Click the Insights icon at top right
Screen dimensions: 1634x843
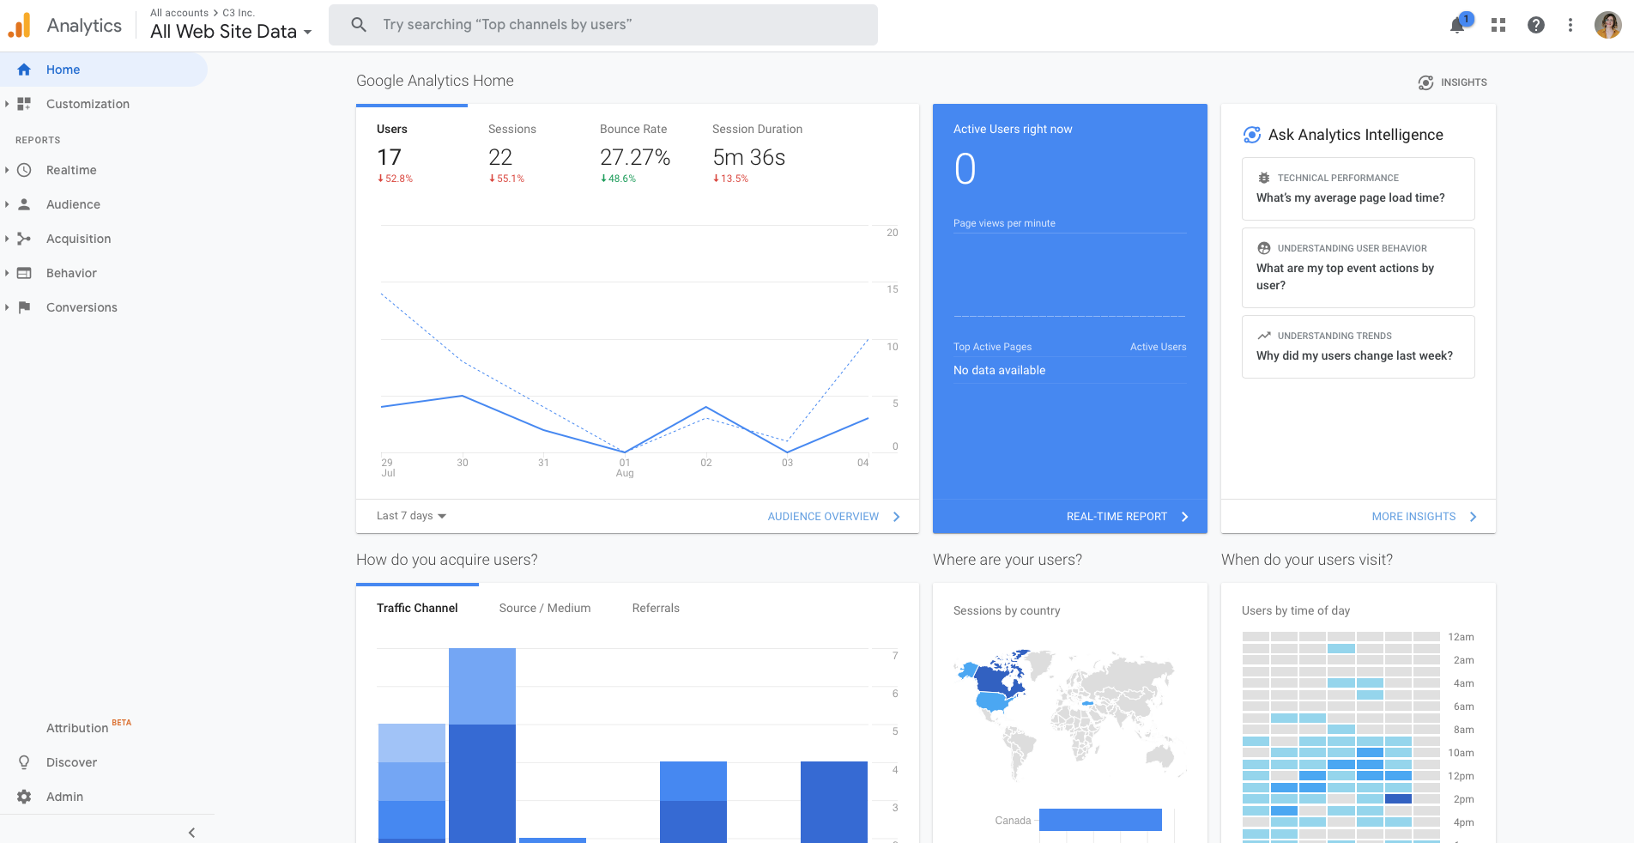click(x=1425, y=82)
